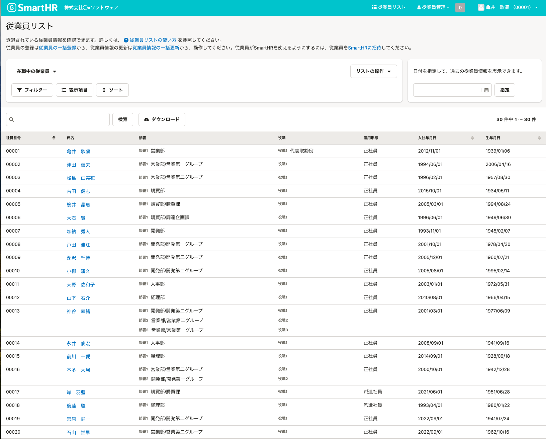Click the 指定 button
The width and height of the screenshot is (546, 439).
[x=505, y=90]
